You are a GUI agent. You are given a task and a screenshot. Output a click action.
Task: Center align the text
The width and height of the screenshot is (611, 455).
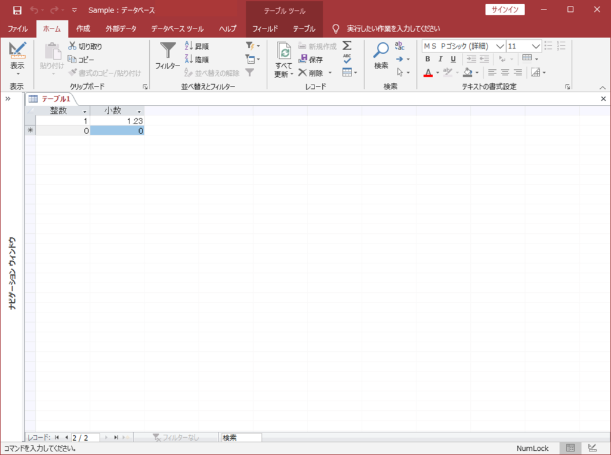tap(505, 73)
